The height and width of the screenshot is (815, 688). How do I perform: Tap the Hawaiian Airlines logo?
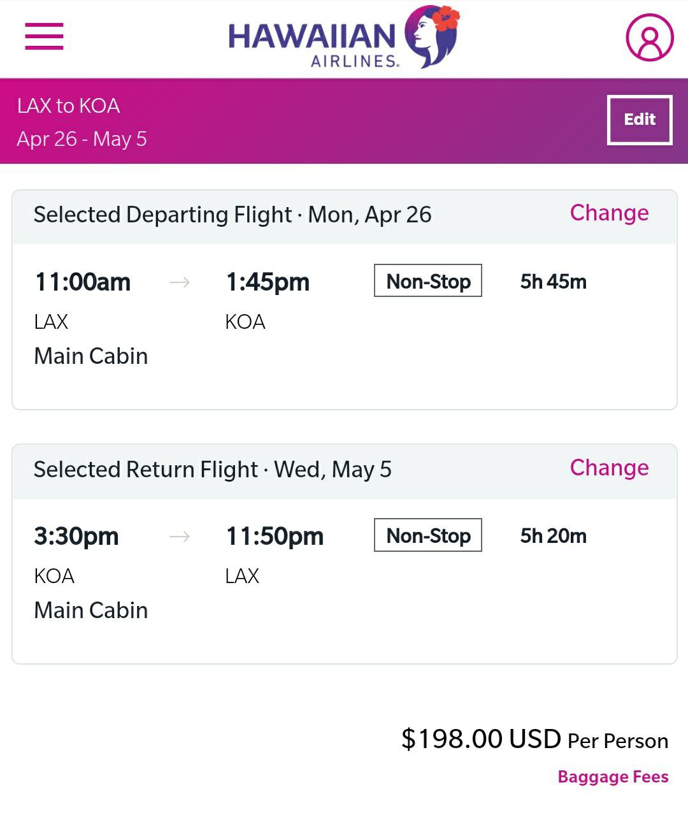[344, 37]
